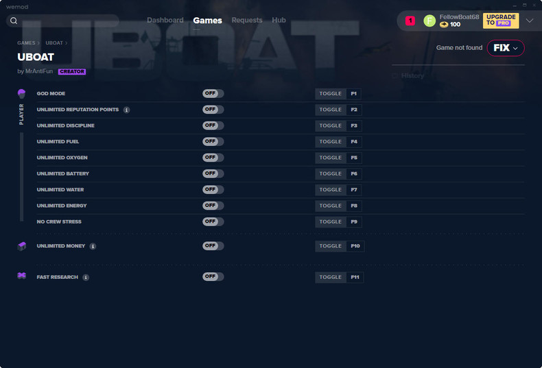The height and width of the screenshot is (368, 542).
Task: Open the Requests tab
Action: 247,20
